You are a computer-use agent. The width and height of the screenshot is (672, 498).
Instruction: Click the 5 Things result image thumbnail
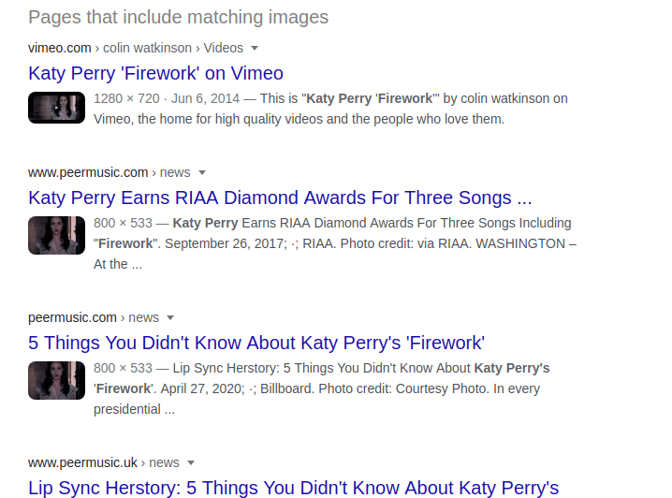[x=56, y=381]
